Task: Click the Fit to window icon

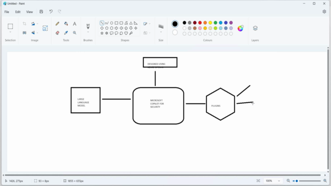Action: 258,181
